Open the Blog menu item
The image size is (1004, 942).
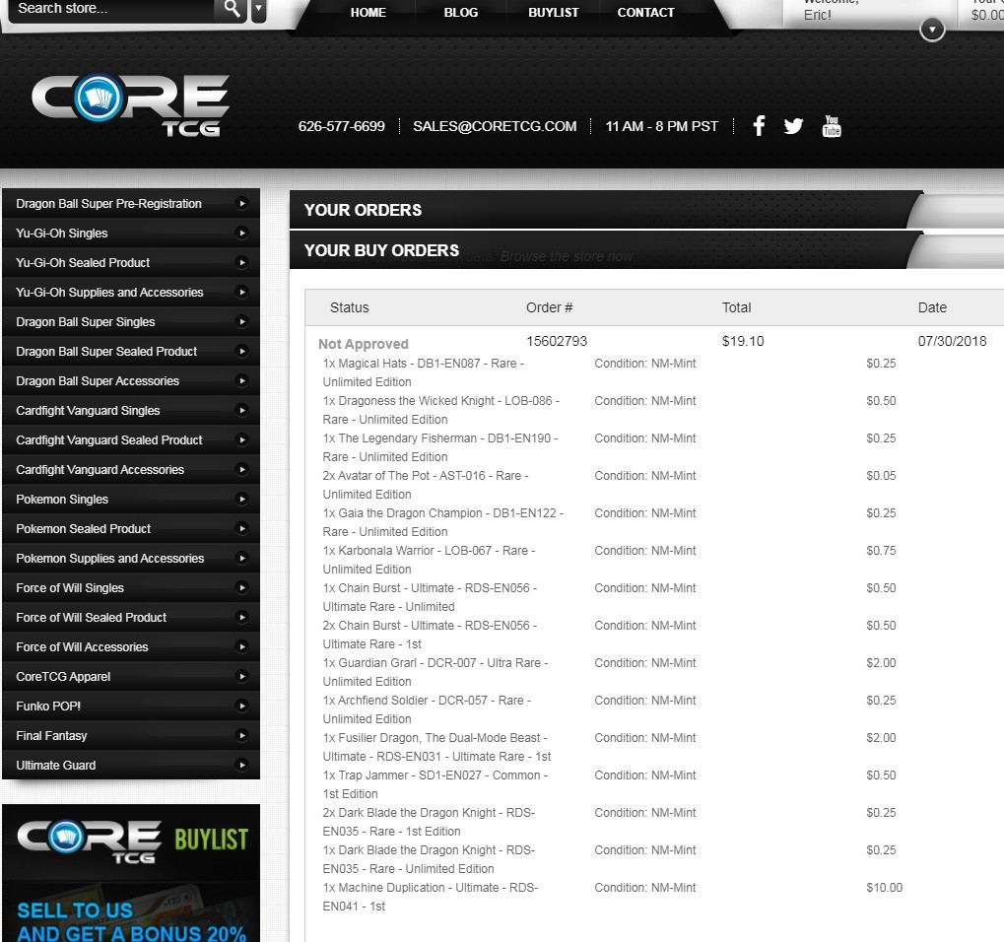461,12
